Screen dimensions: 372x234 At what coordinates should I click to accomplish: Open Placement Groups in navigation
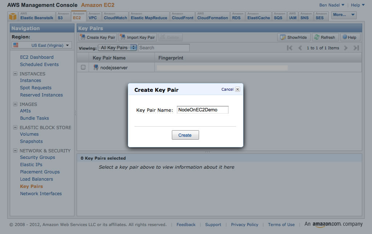(40, 172)
